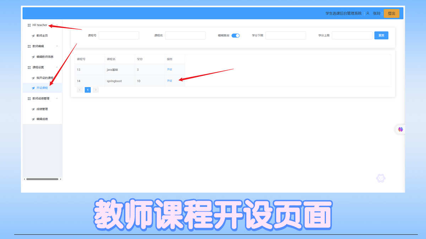
Task: Click the sidebar scrollbar right arrow
Action: [60, 179]
